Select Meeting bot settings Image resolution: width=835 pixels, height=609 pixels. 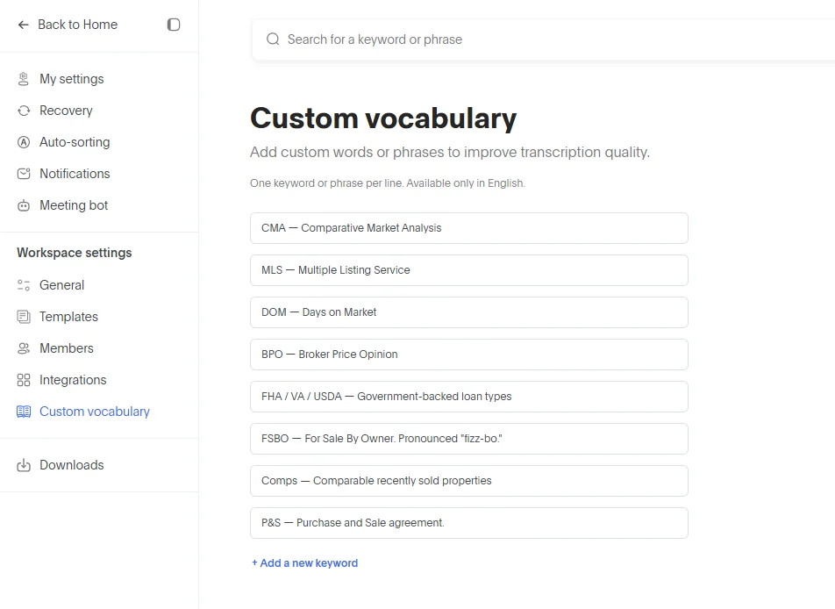pyautogui.click(x=74, y=205)
